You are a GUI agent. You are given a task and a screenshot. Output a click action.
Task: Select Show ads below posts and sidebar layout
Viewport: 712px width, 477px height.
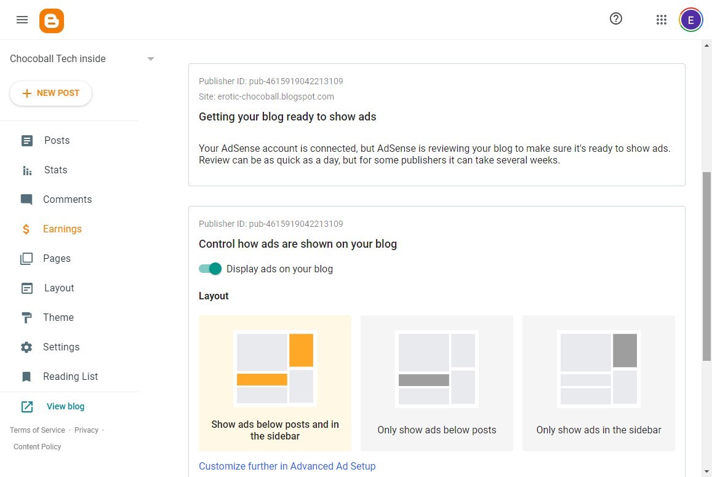(274, 383)
